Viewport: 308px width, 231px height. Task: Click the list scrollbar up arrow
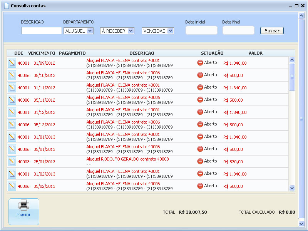(291, 60)
